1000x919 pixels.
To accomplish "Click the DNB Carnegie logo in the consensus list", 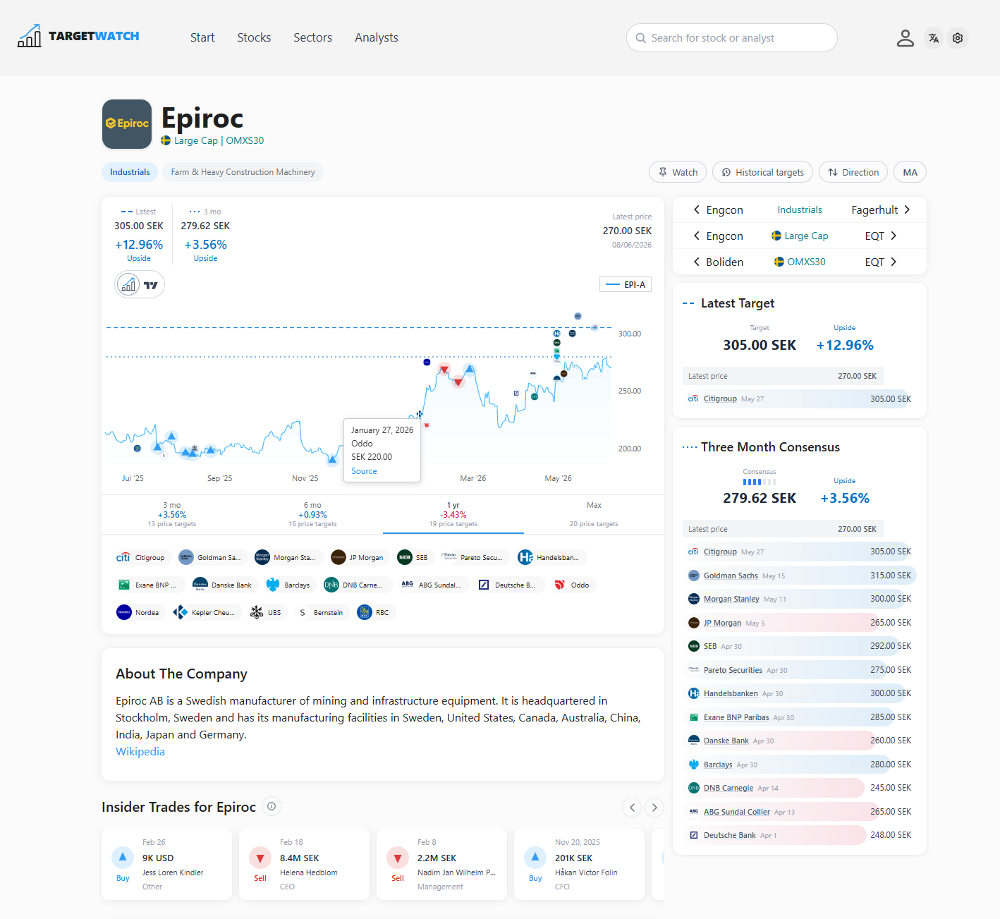I will click(694, 788).
